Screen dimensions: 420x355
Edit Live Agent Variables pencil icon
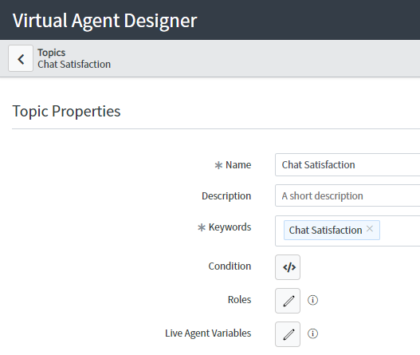288,334
